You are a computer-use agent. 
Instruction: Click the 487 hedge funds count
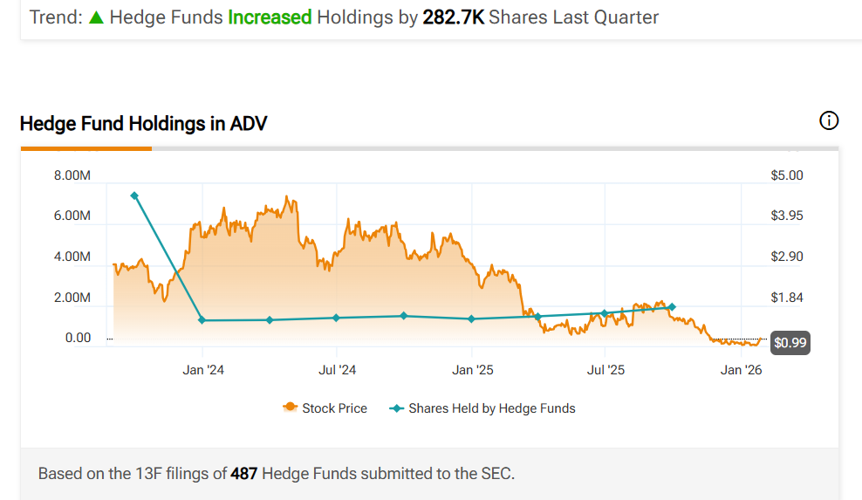coord(243,474)
